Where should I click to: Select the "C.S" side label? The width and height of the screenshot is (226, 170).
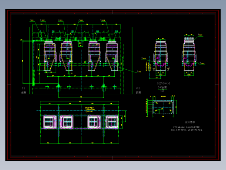[23, 88]
